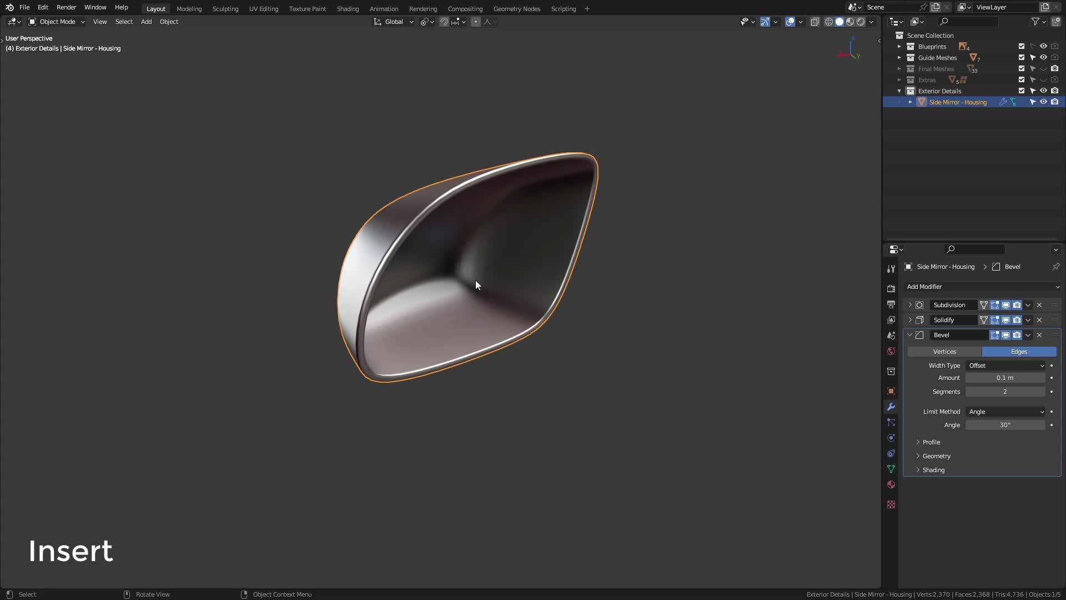Open the Physics properties tab
This screenshot has width=1066, height=600.
coord(891,438)
